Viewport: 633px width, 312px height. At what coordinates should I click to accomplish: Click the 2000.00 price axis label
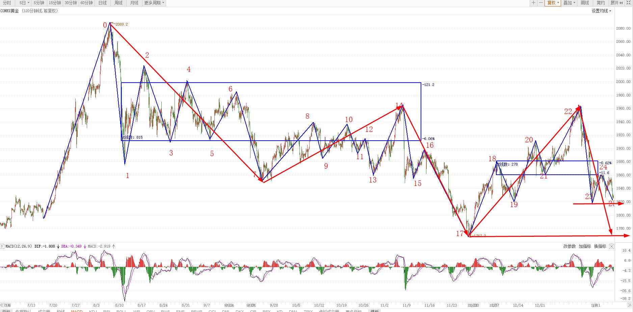623,82
